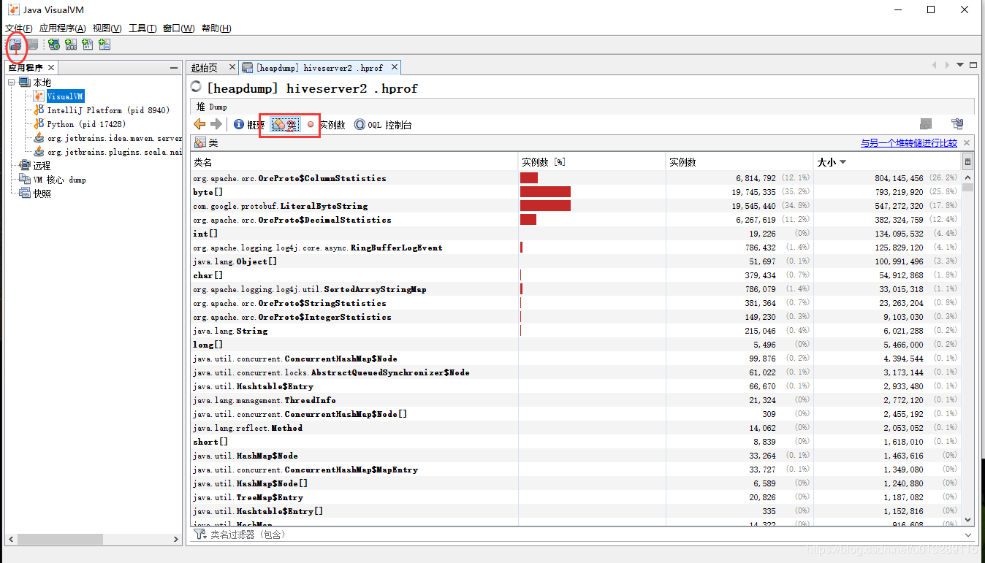Sort by the 实例数 column header
Image resolution: width=985 pixels, height=563 pixels.
click(x=739, y=162)
